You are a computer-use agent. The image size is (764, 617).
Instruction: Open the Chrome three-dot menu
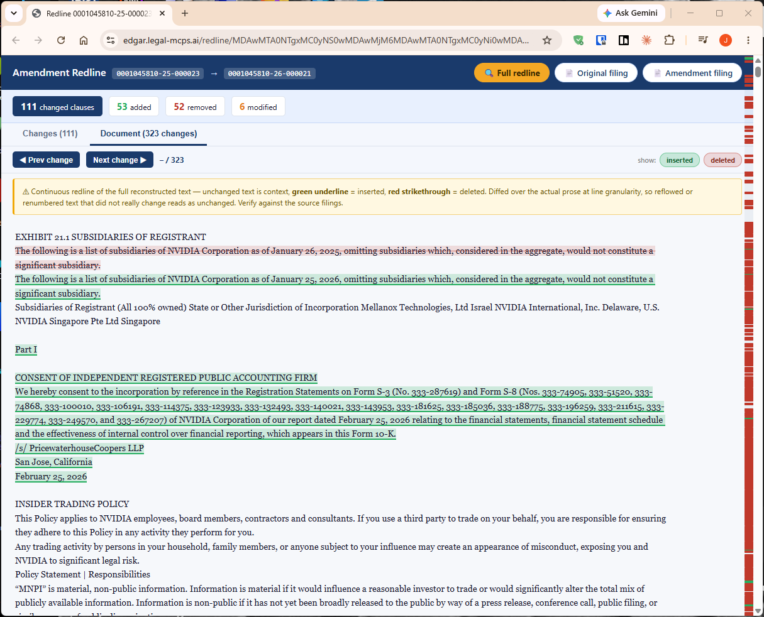[748, 40]
